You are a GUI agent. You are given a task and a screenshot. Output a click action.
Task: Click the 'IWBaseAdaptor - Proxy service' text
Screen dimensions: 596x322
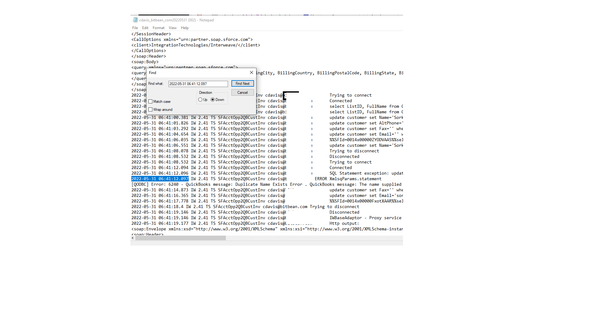(x=366, y=218)
